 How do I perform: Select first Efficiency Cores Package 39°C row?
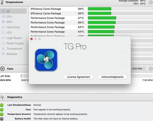tap(91, 9)
